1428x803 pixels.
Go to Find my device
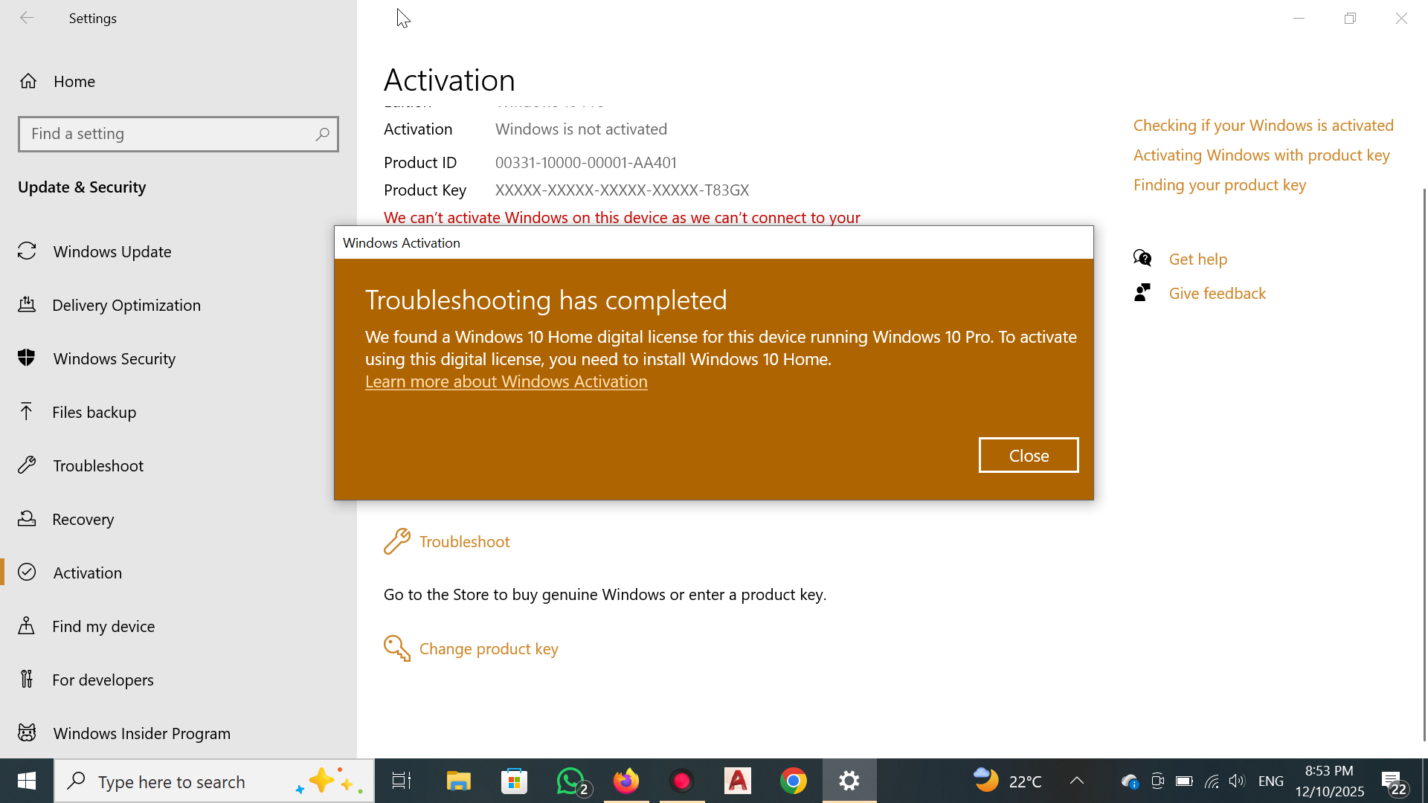[x=103, y=626]
